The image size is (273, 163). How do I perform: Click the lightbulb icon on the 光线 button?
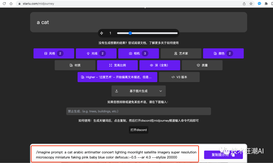click(88, 53)
